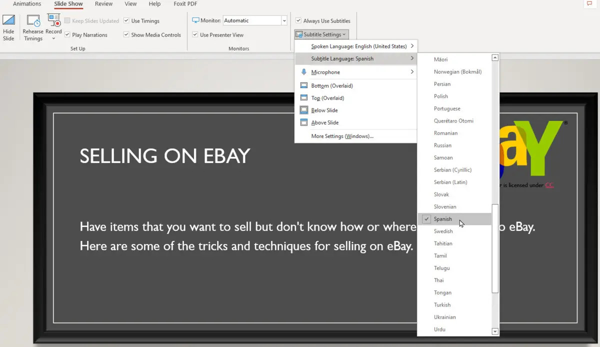
Task: Click the Rehearse Timings icon
Action: click(33, 21)
